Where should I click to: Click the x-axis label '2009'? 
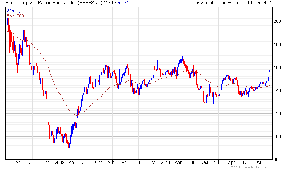click(60, 163)
